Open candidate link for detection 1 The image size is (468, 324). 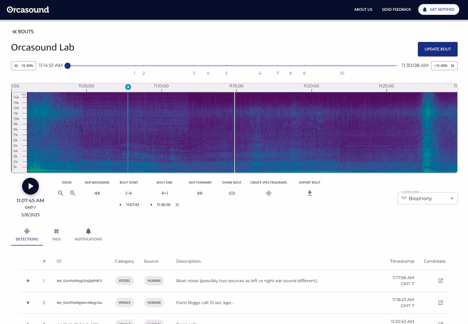click(x=440, y=281)
